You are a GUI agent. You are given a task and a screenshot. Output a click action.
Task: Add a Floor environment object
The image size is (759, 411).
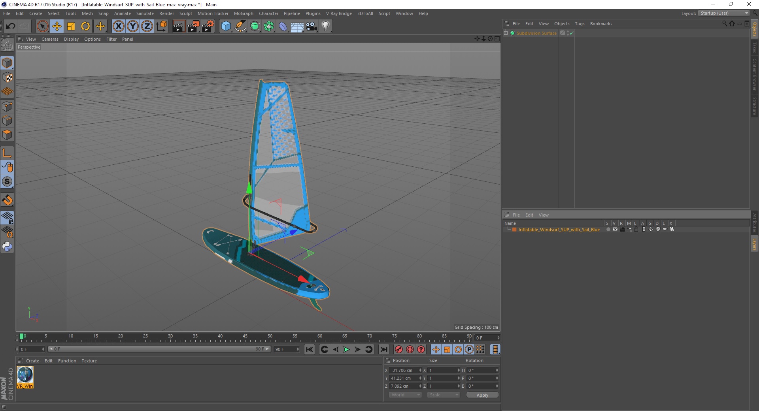coord(297,26)
